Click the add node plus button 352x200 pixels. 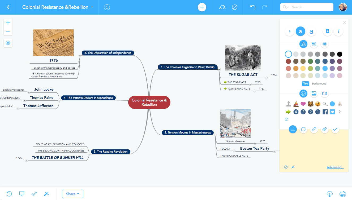(202, 7)
